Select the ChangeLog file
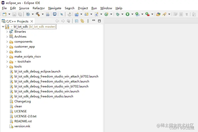 coord(22,101)
